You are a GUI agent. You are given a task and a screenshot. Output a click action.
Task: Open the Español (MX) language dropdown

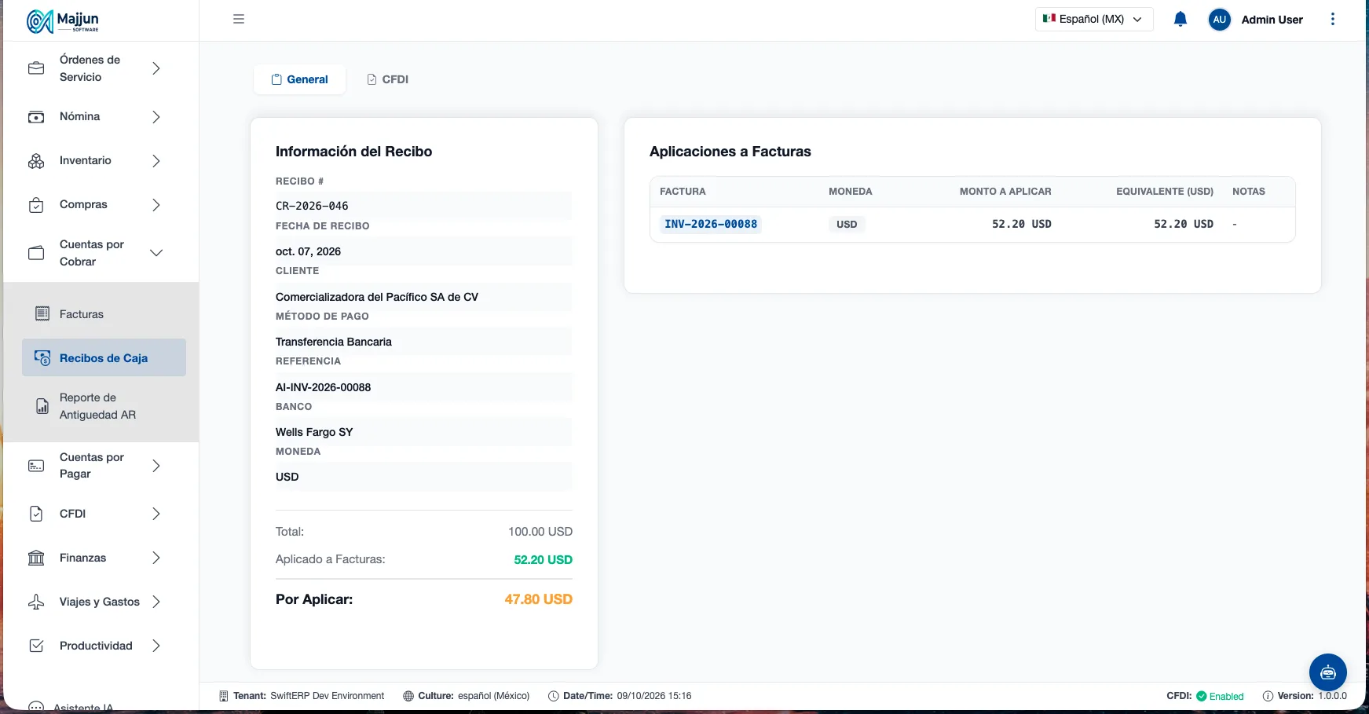1093,19
